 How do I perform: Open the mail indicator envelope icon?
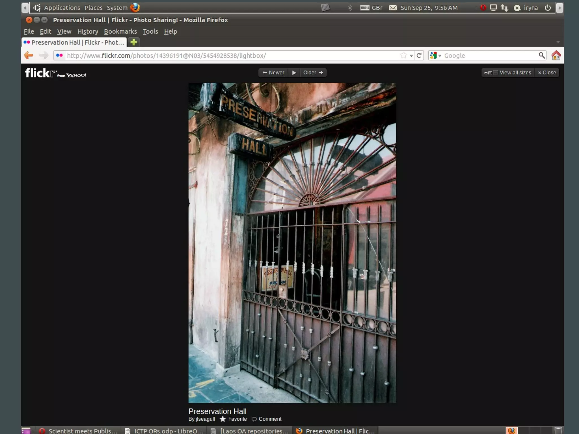(x=393, y=8)
